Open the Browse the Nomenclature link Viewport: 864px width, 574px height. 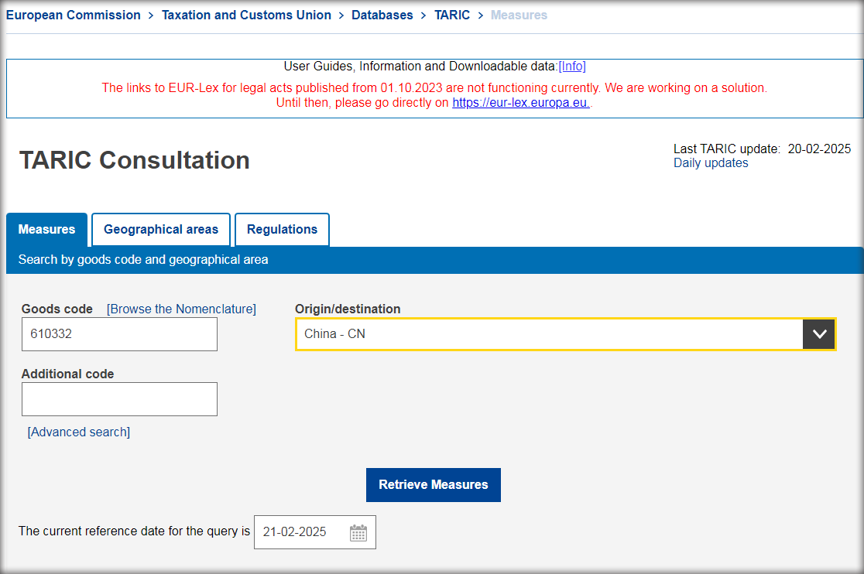coord(181,309)
